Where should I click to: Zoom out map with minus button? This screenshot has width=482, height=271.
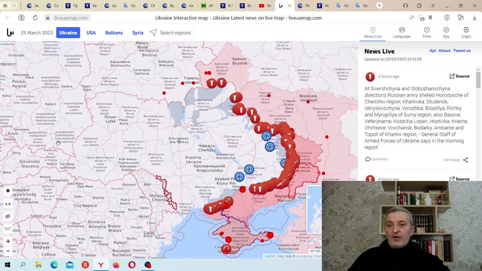(8, 251)
